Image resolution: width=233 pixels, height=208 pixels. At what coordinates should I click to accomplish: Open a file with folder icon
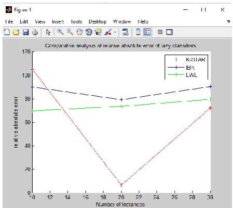tap(16, 32)
